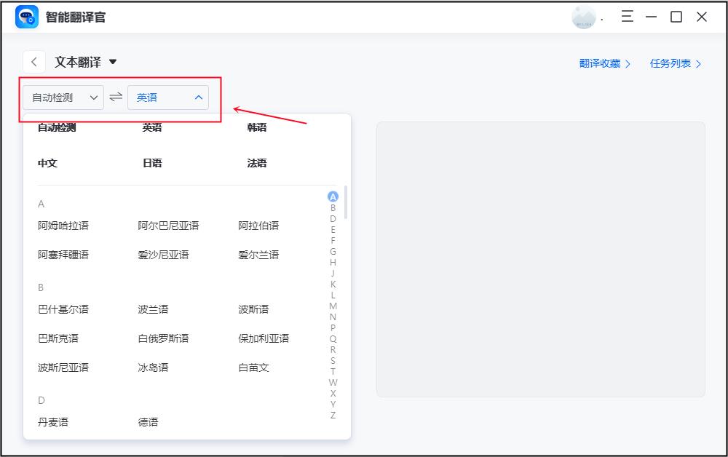The width and height of the screenshot is (728, 457).
Task: Click the 智能翻译官 app logo
Action: pos(27,17)
